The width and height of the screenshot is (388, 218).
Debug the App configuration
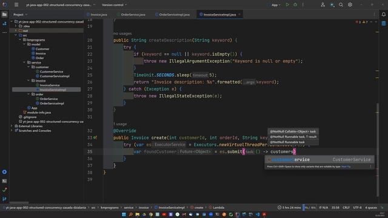point(295,5)
